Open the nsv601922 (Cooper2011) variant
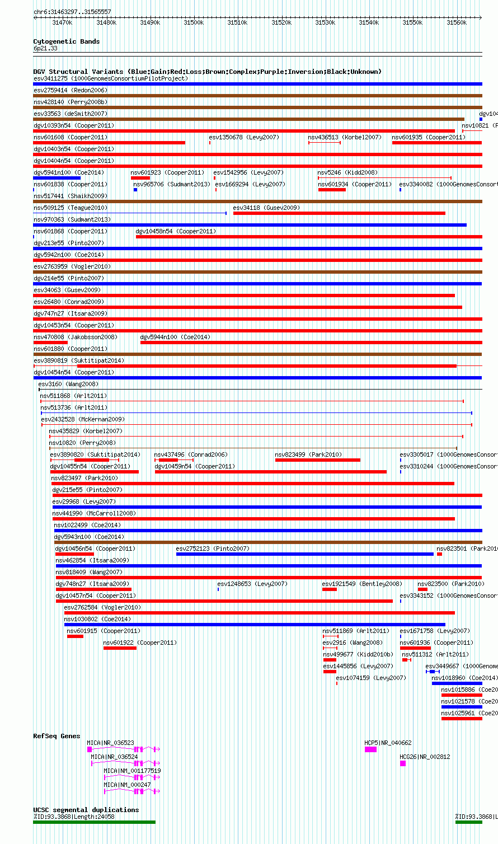 coord(140,643)
